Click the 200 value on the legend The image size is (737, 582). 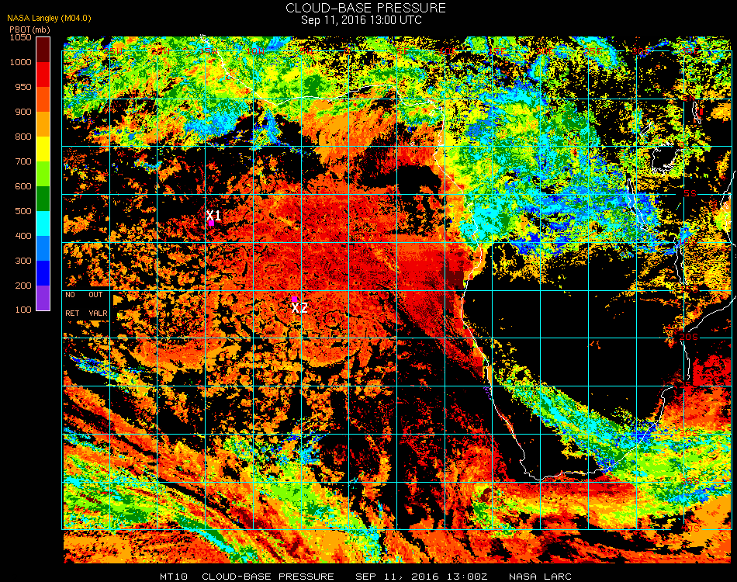pyautogui.click(x=23, y=286)
